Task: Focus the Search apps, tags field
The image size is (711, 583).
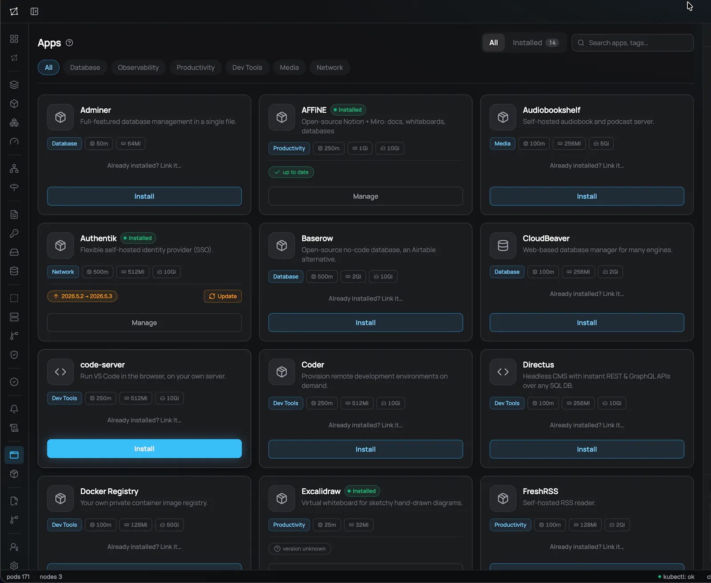Action: [632, 43]
